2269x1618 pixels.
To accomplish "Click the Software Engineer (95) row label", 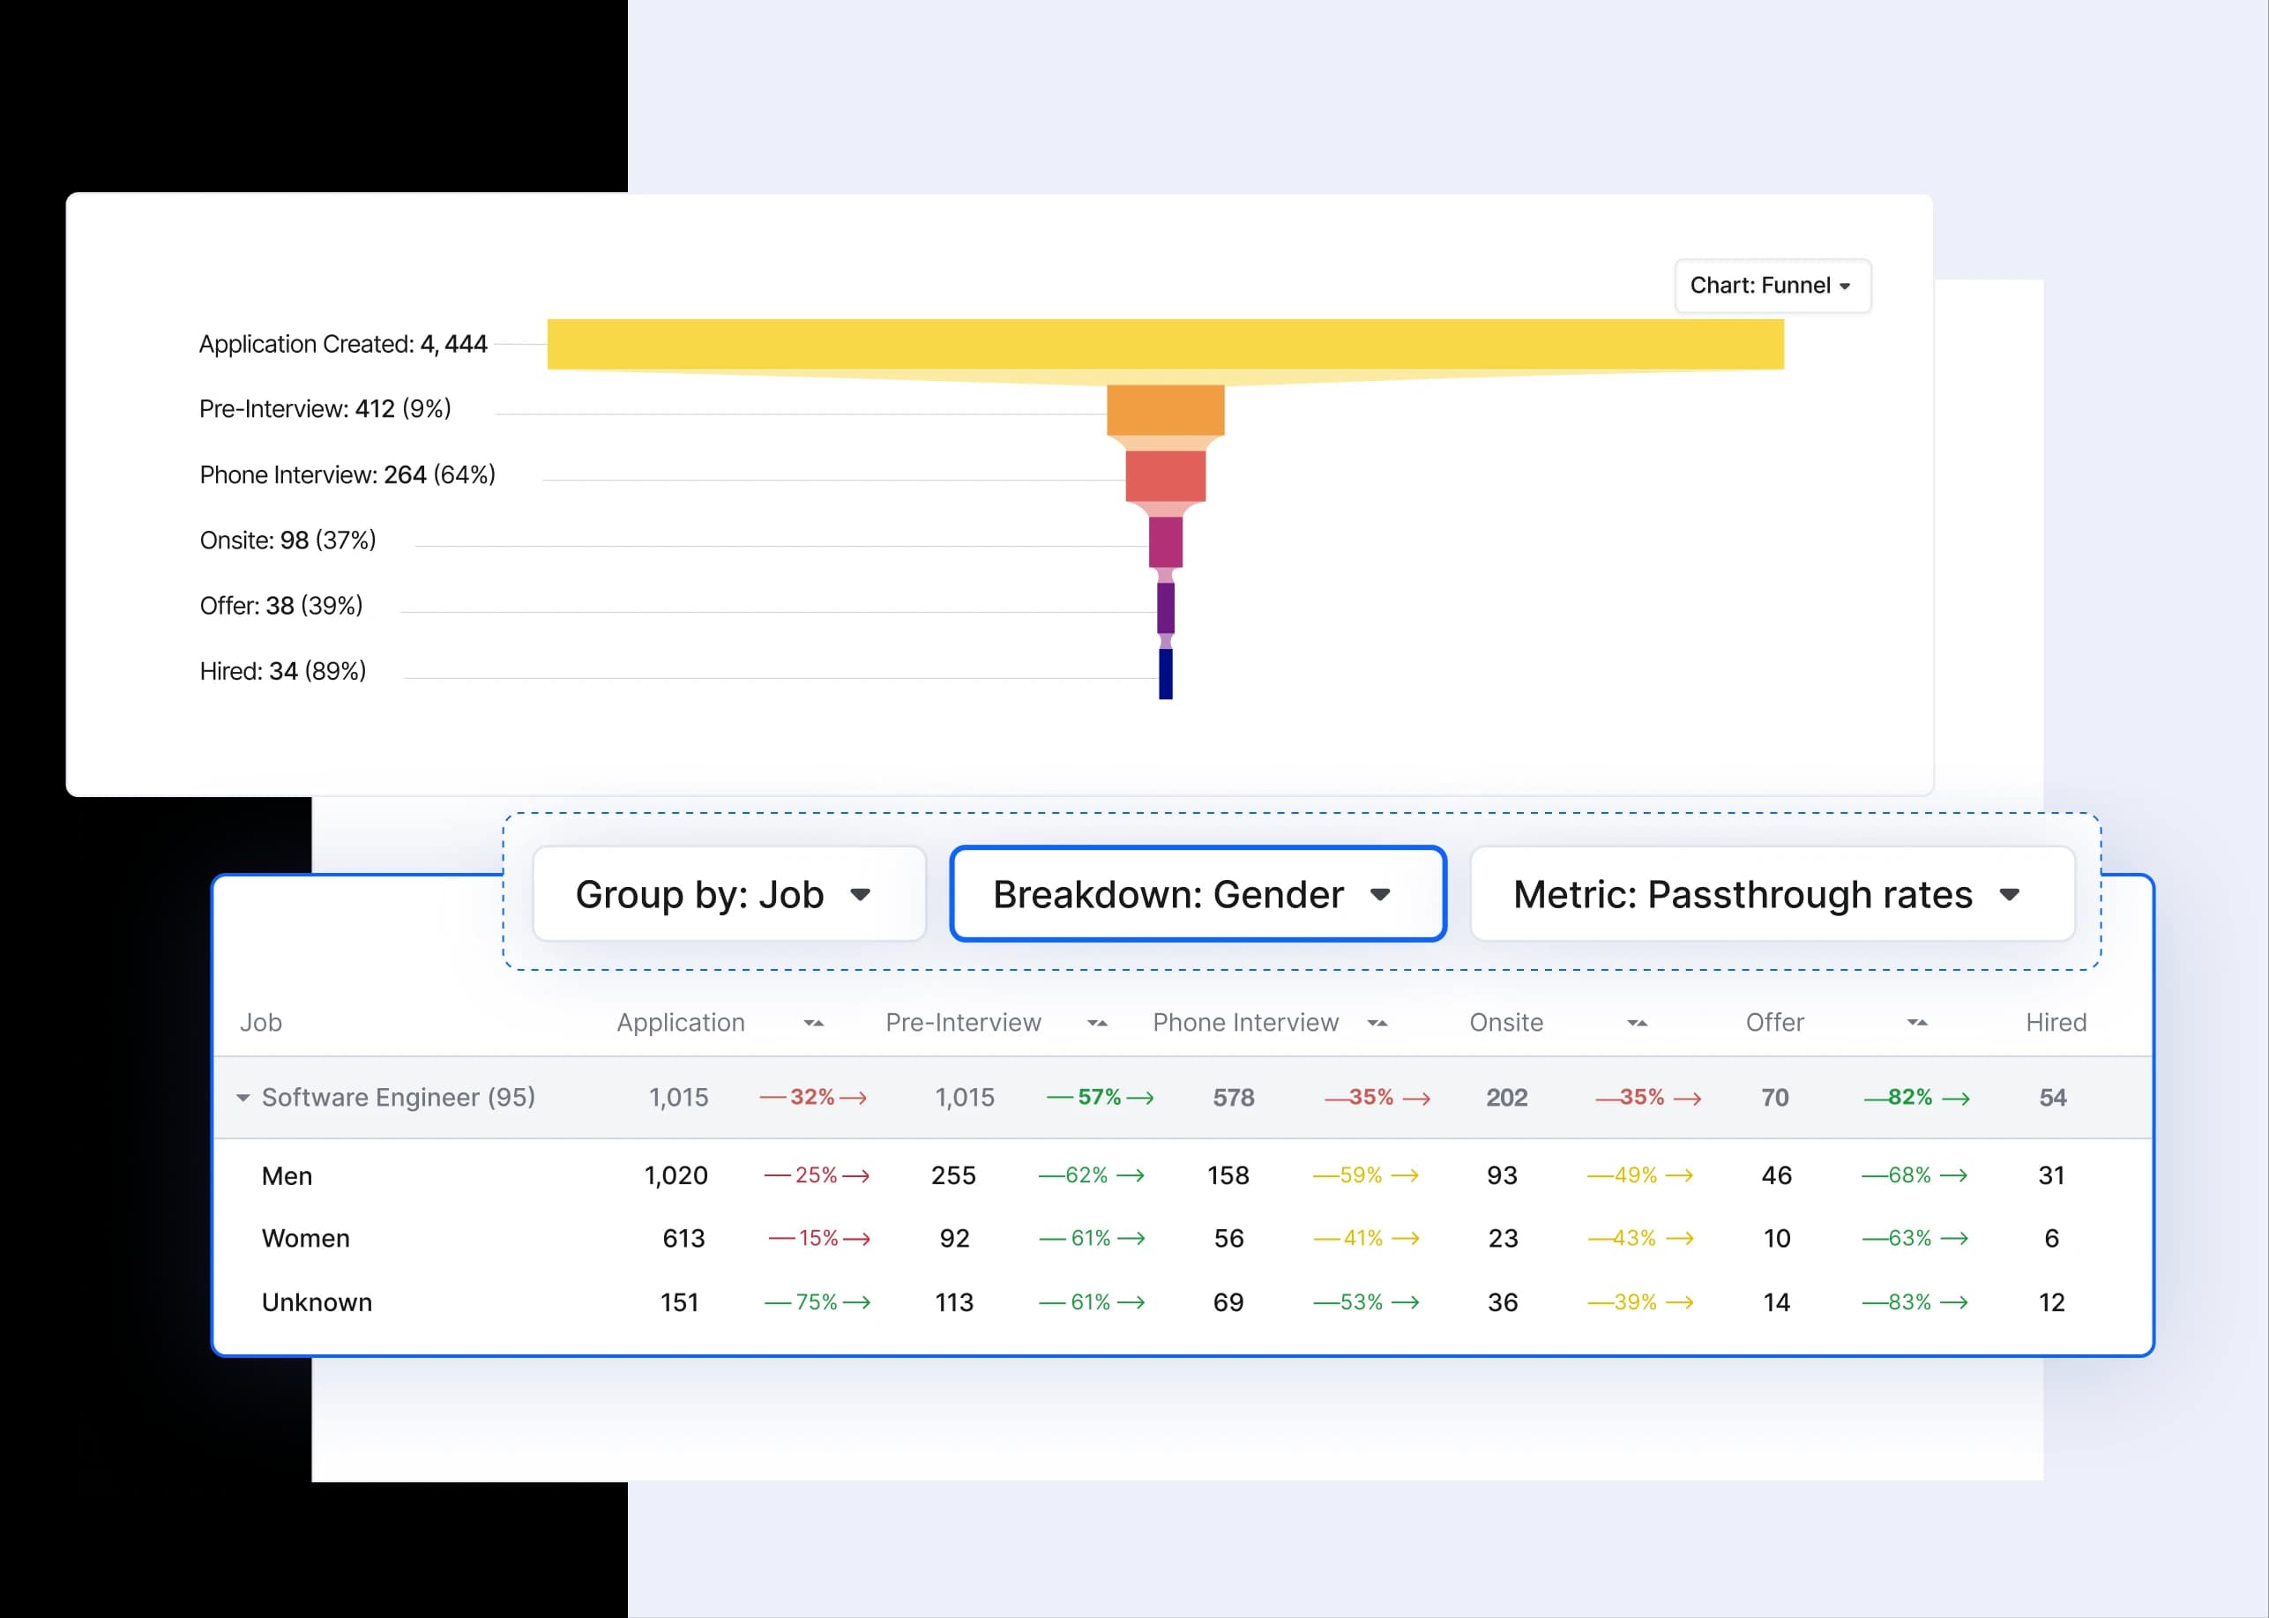I will [x=399, y=1097].
